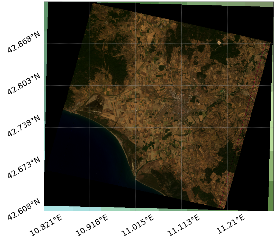This screenshot has width=275, height=242.
Task: Click the gray urban city center
Action: click(x=179, y=108)
